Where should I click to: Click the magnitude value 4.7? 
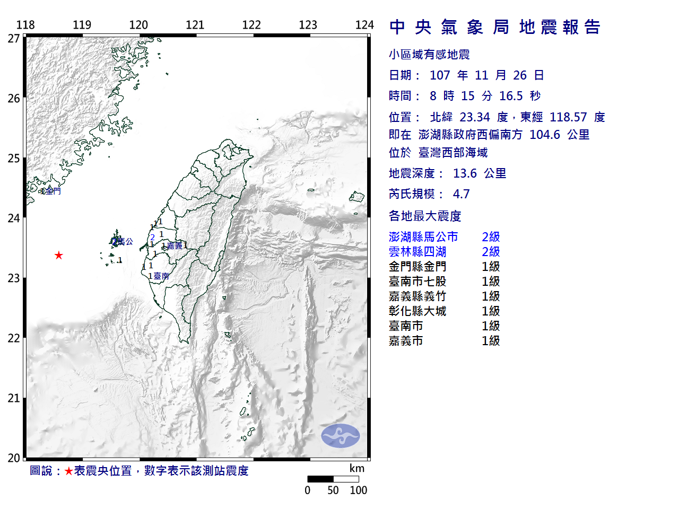pos(461,194)
